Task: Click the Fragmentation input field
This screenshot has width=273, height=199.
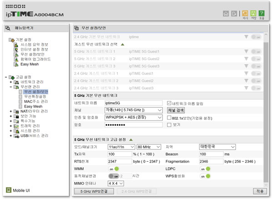Action: point(212,162)
